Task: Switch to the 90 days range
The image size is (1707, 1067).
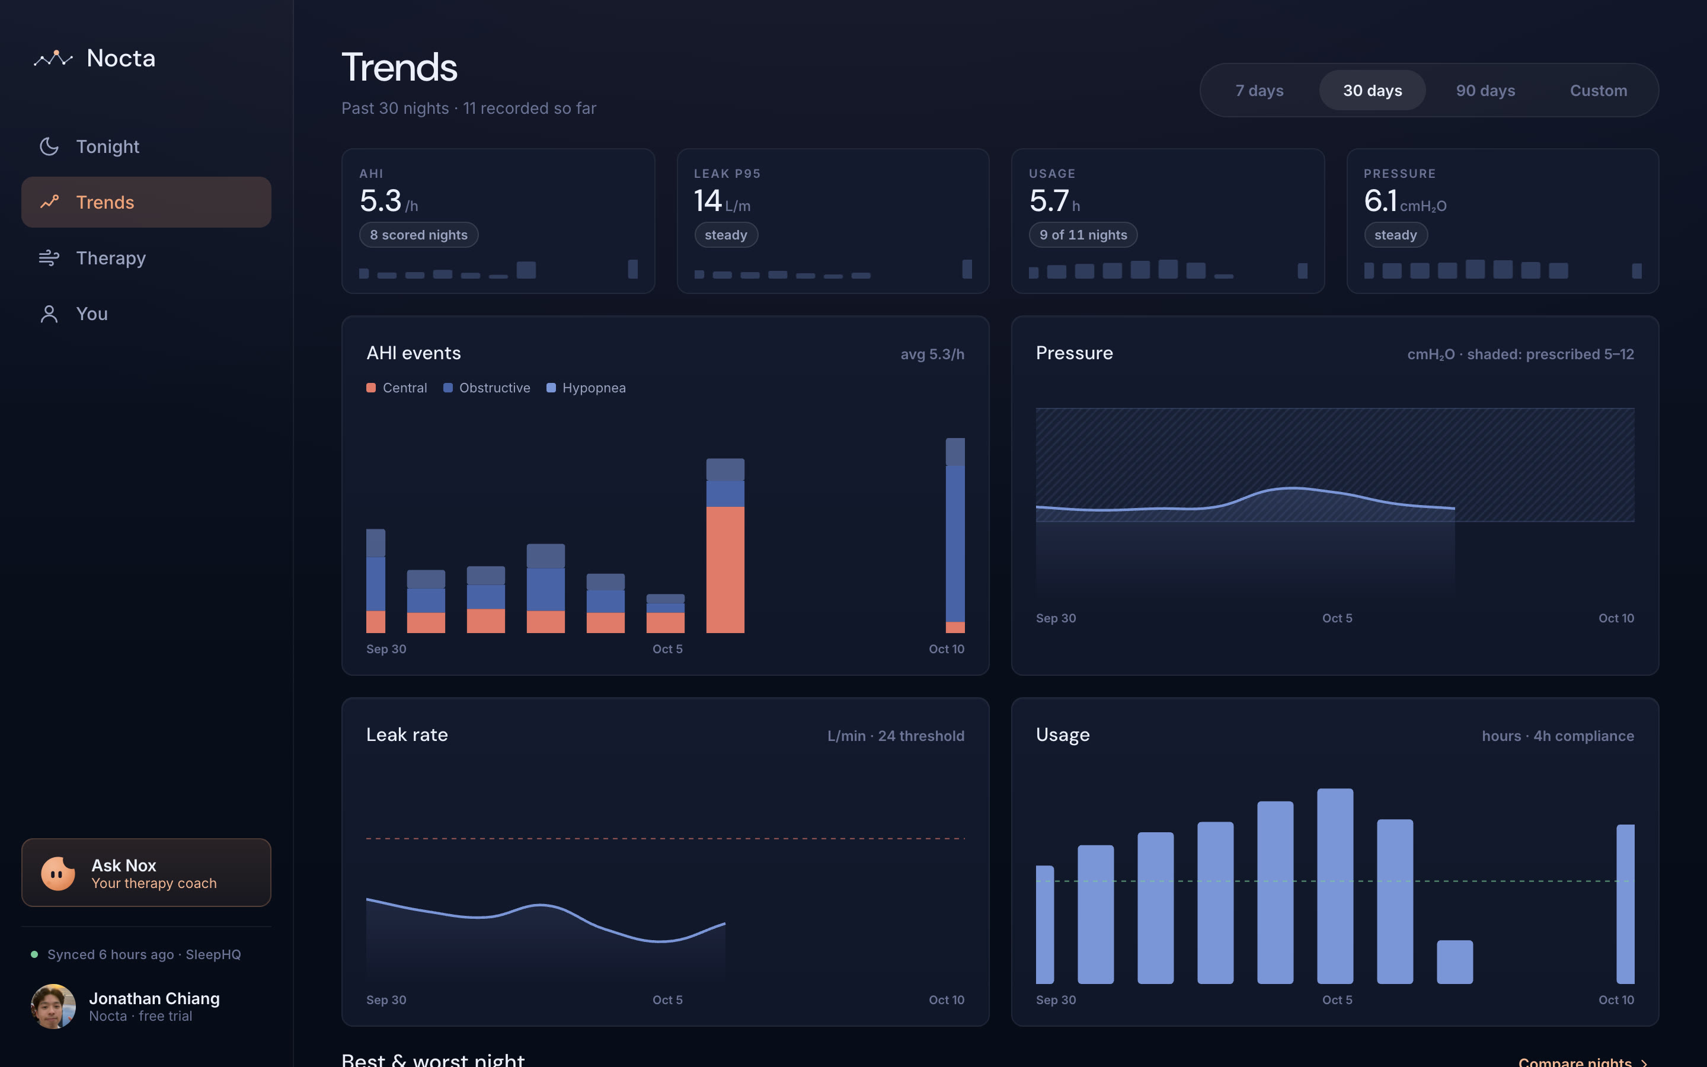Action: point(1485,90)
